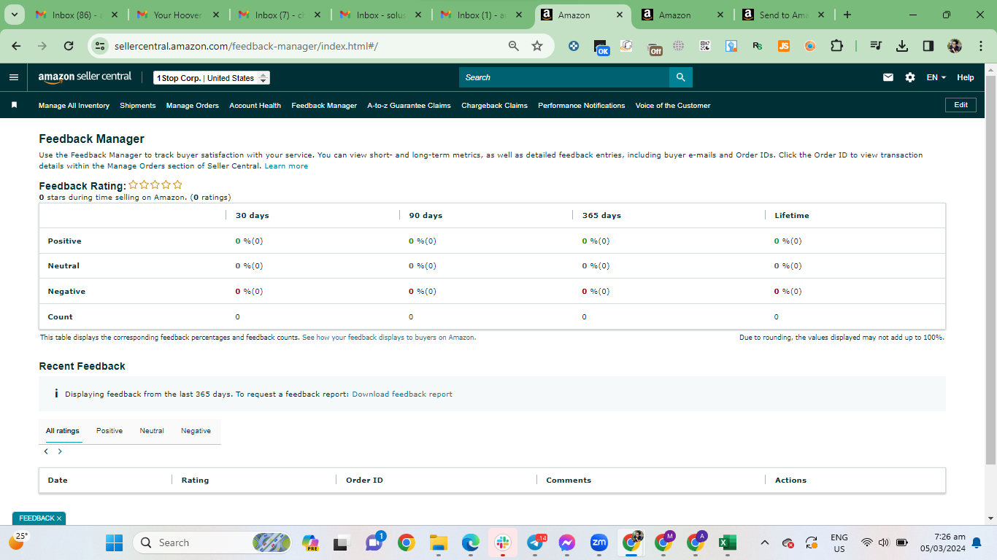
Task: Open Voice of the Customer menu item
Action: [x=673, y=106]
